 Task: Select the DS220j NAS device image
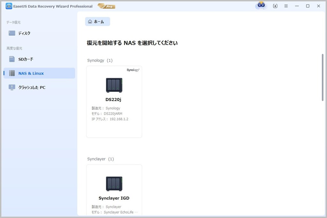click(x=114, y=85)
